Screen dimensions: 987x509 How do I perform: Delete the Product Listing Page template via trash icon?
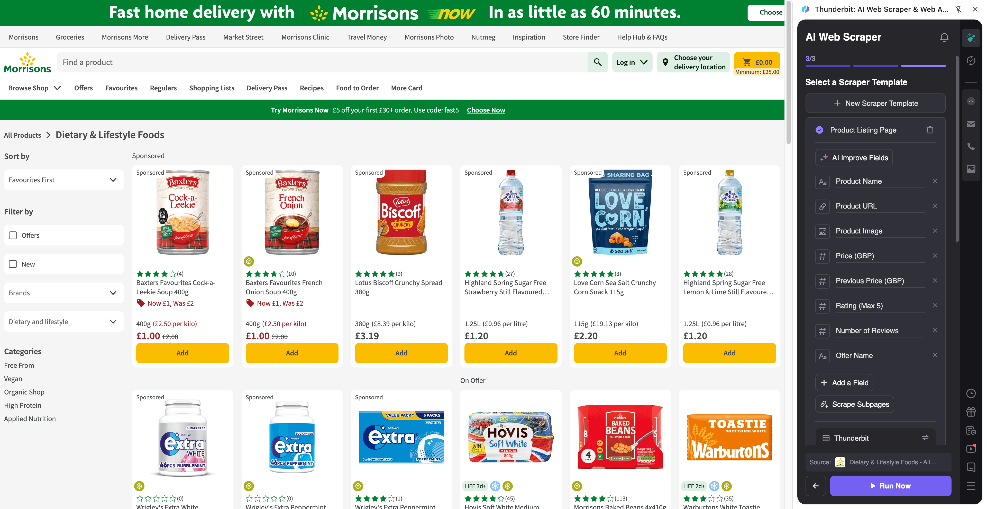(x=930, y=130)
